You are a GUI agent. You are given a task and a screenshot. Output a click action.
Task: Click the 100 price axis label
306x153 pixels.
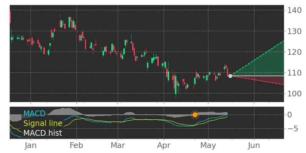[x=294, y=93]
